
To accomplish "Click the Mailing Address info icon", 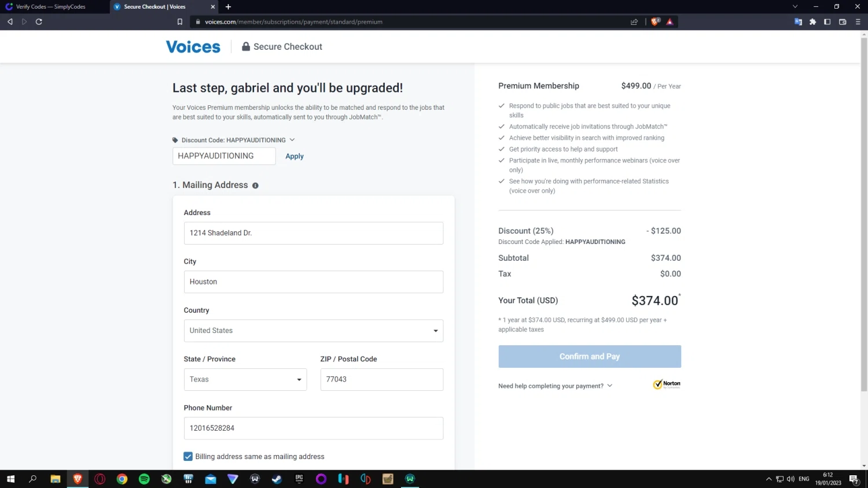I will pyautogui.click(x=255, y=186).
